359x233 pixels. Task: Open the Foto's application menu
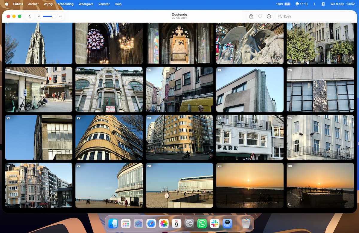click(x=18, y=4)
